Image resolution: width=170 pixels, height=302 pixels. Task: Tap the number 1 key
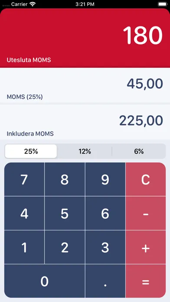coord(24,247)
